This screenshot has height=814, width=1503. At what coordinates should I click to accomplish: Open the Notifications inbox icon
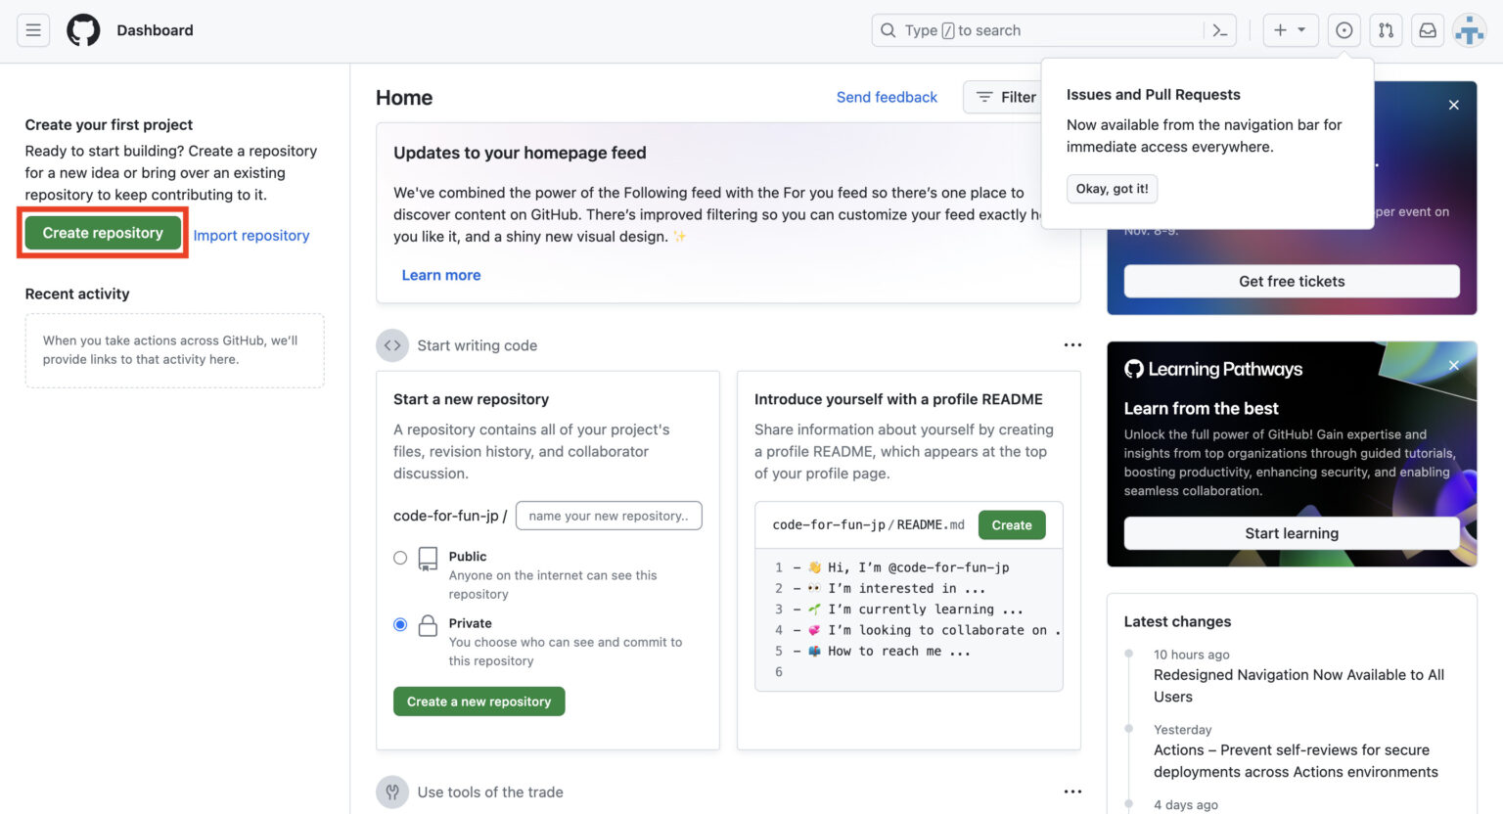pos(1428,30)
